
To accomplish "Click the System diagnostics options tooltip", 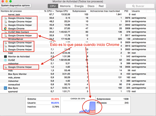I will tap(15, 5).
